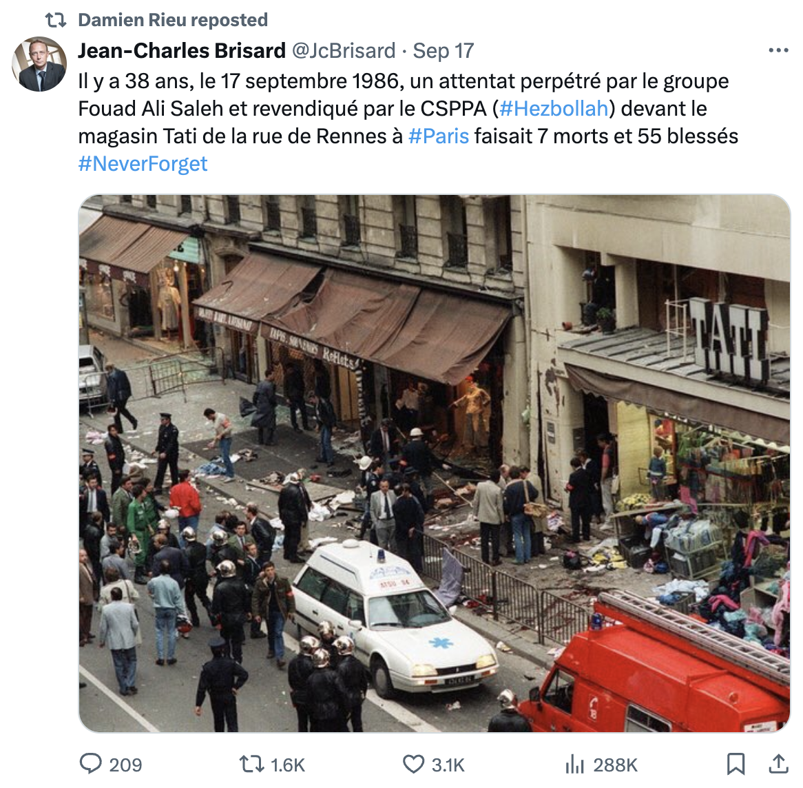Open the view analytics bar chart icon
Image resolution: width=803 pixels, height=788 pixels.
click(574, 765)
